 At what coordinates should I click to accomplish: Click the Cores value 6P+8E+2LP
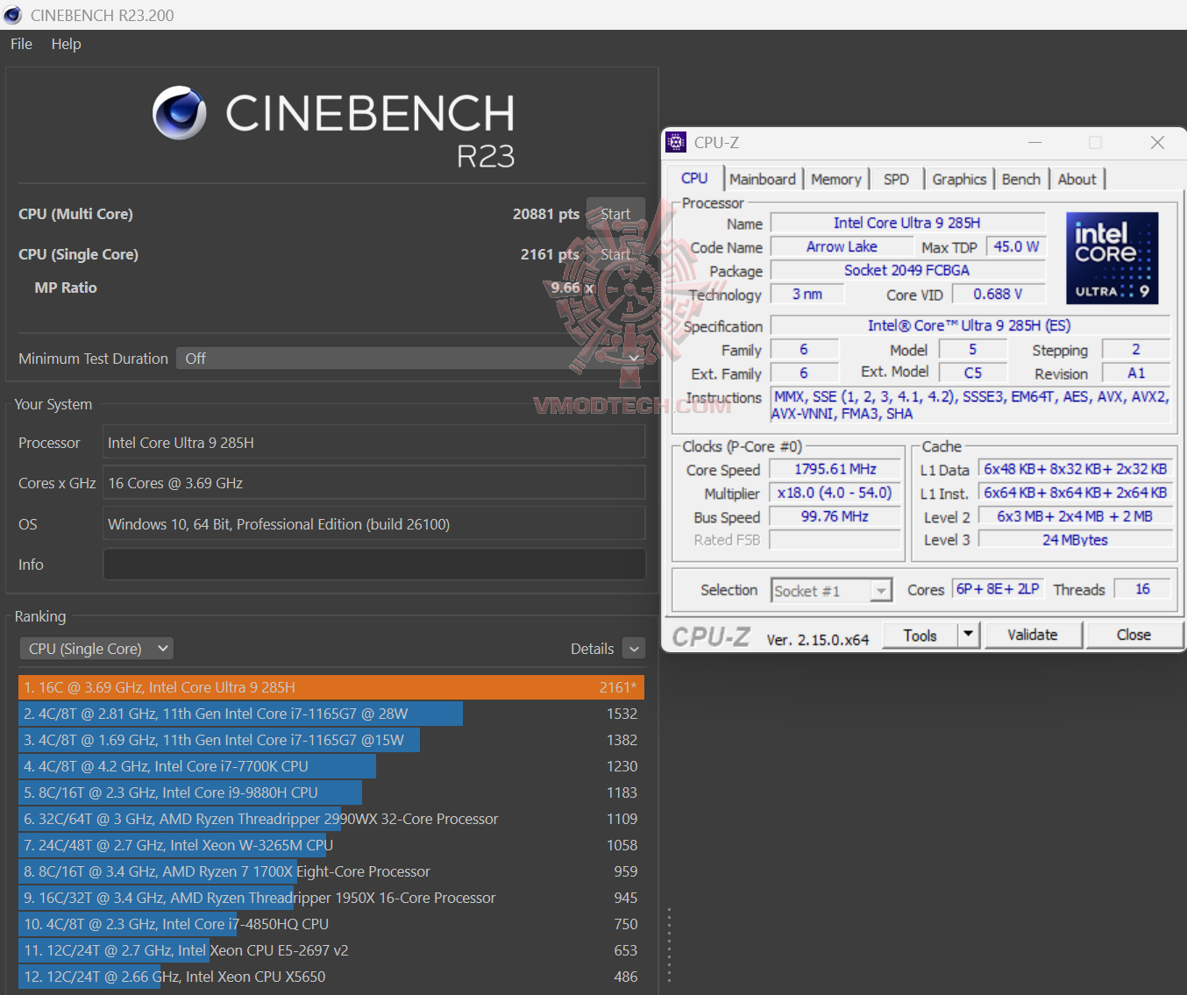(998, 589)
